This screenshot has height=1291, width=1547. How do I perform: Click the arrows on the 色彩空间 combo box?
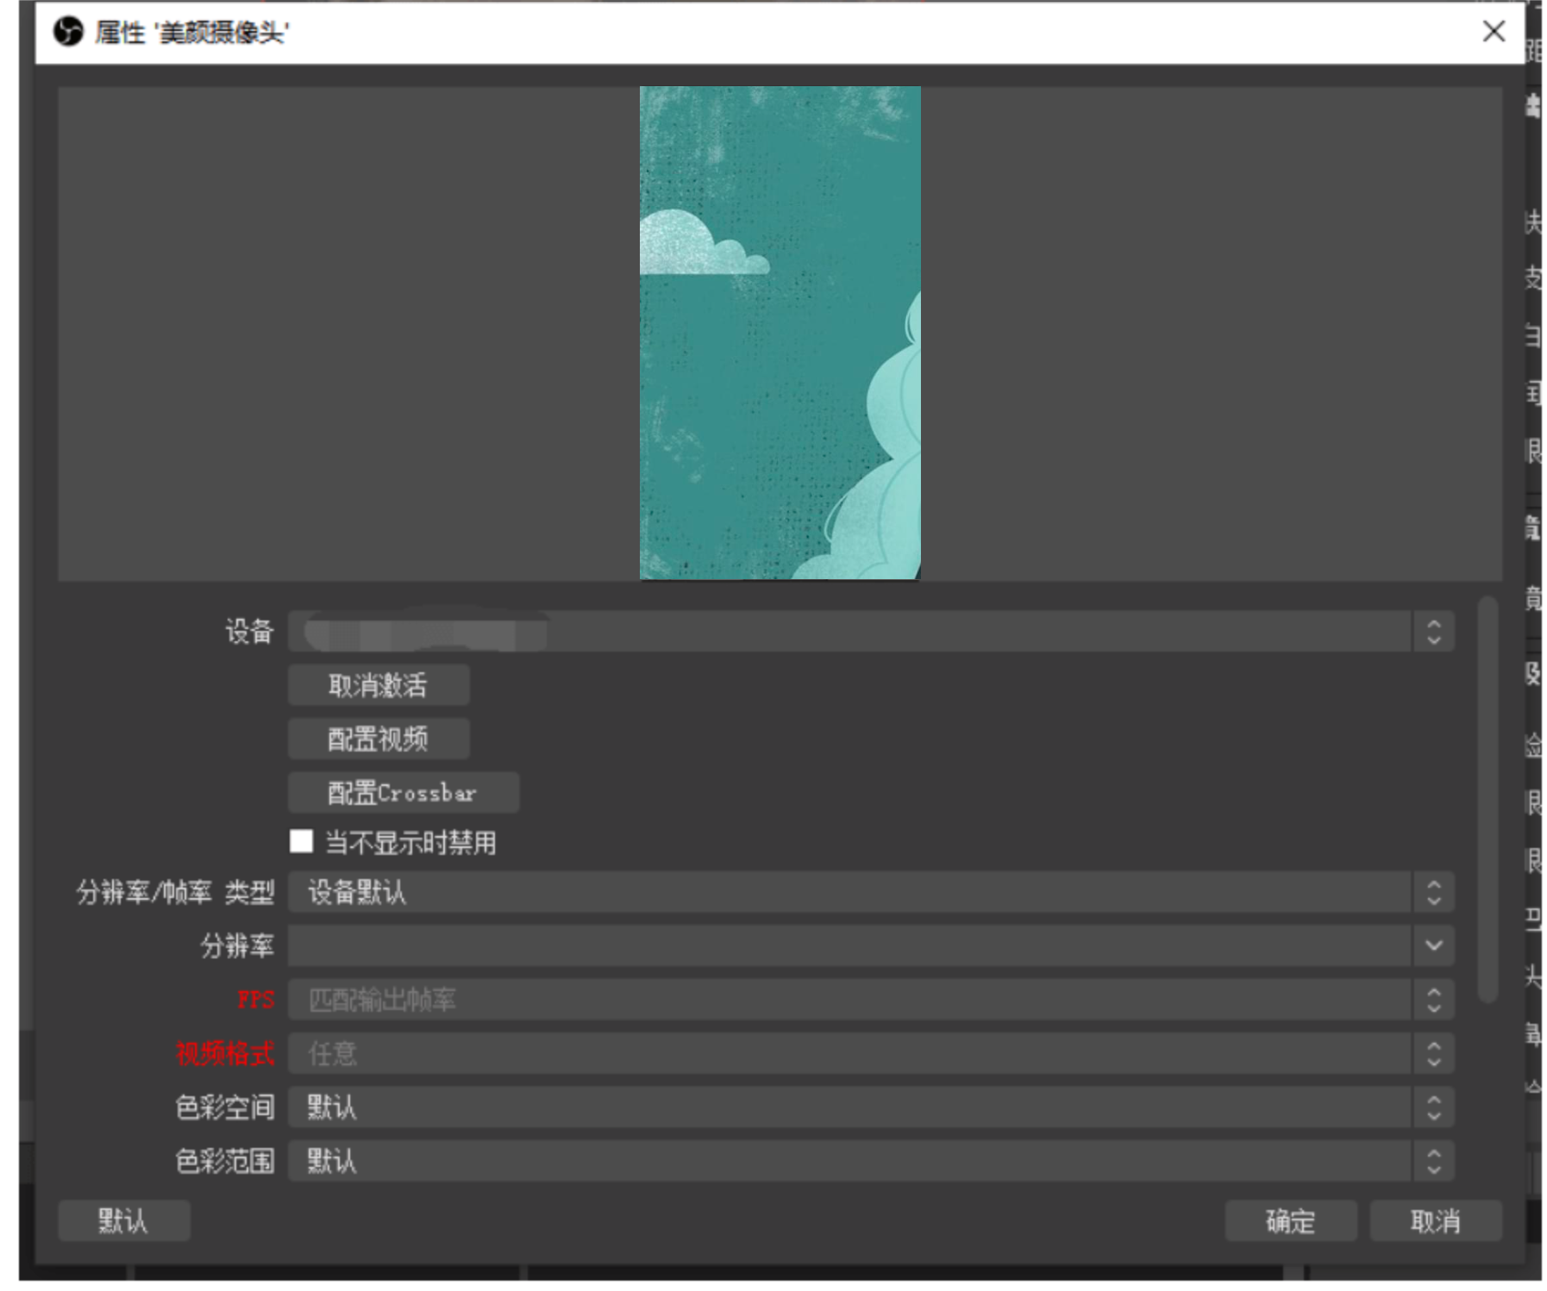coord(1433,1107)
